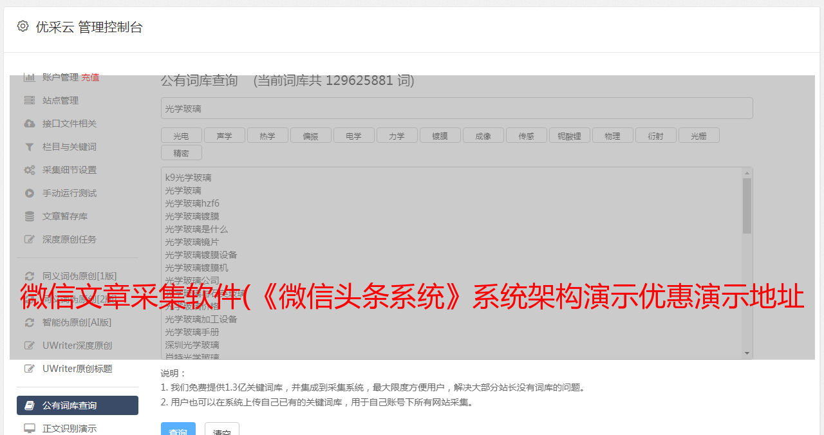Click the result row 光学玻璃hzf6
Screen dimensions: 824x435
(192, 203)
